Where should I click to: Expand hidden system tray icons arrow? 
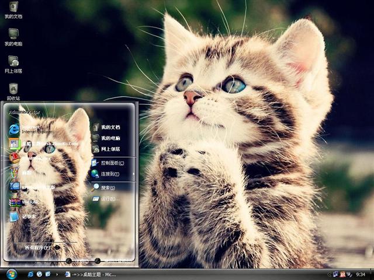pos(330,275)
